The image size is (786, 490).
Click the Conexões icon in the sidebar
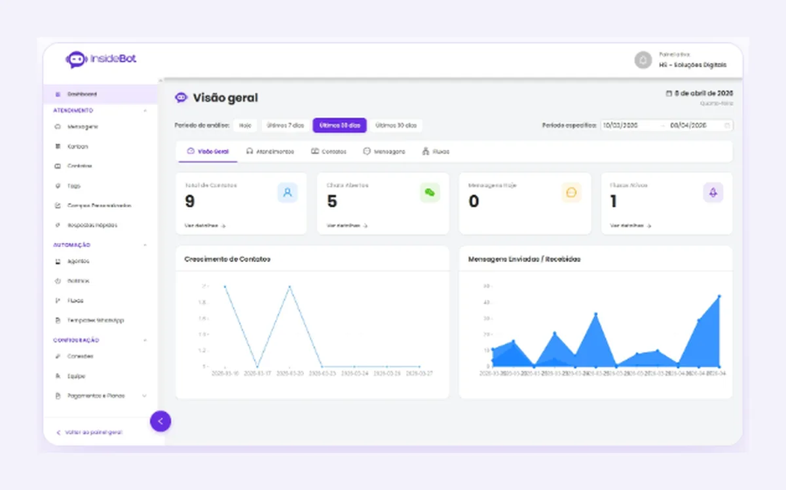click(x=58, y=356)
